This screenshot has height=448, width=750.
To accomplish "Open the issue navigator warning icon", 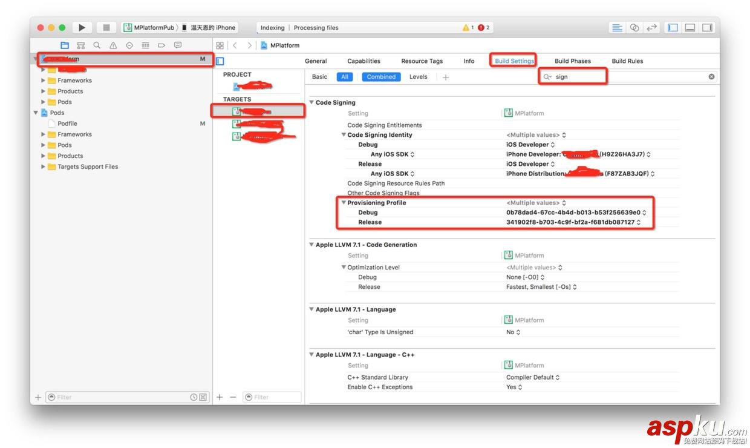I will click(x=113, y=45).
